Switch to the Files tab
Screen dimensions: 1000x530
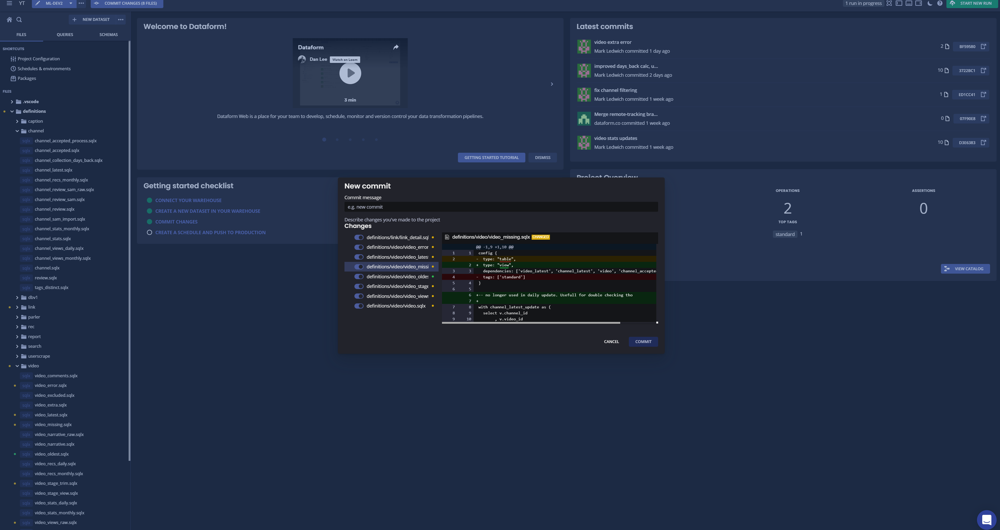tap(21, 34)
